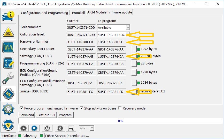This screenshot has width=224, height=139.
Task: Open the oscilloscope dashboard icon
Action: point(9,47)
